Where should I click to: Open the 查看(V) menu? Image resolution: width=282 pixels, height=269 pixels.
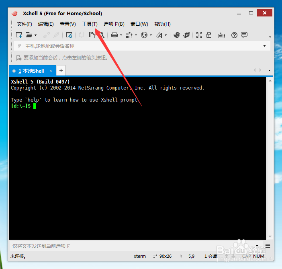coord(68,24)
